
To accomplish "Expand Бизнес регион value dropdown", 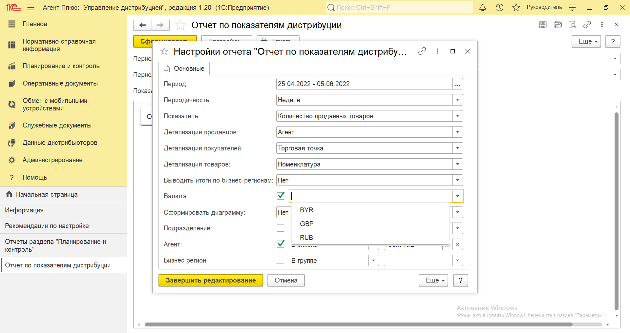I will 457,261.
